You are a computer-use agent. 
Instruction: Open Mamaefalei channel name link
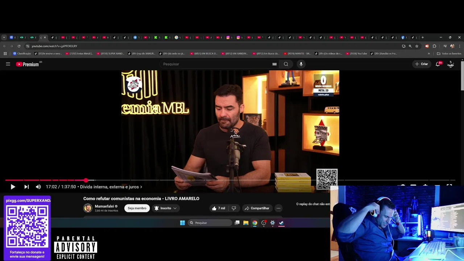click(x=104, y=206)
